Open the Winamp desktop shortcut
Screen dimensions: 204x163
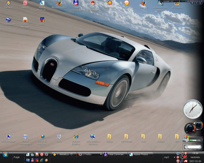tap(8, 4)
